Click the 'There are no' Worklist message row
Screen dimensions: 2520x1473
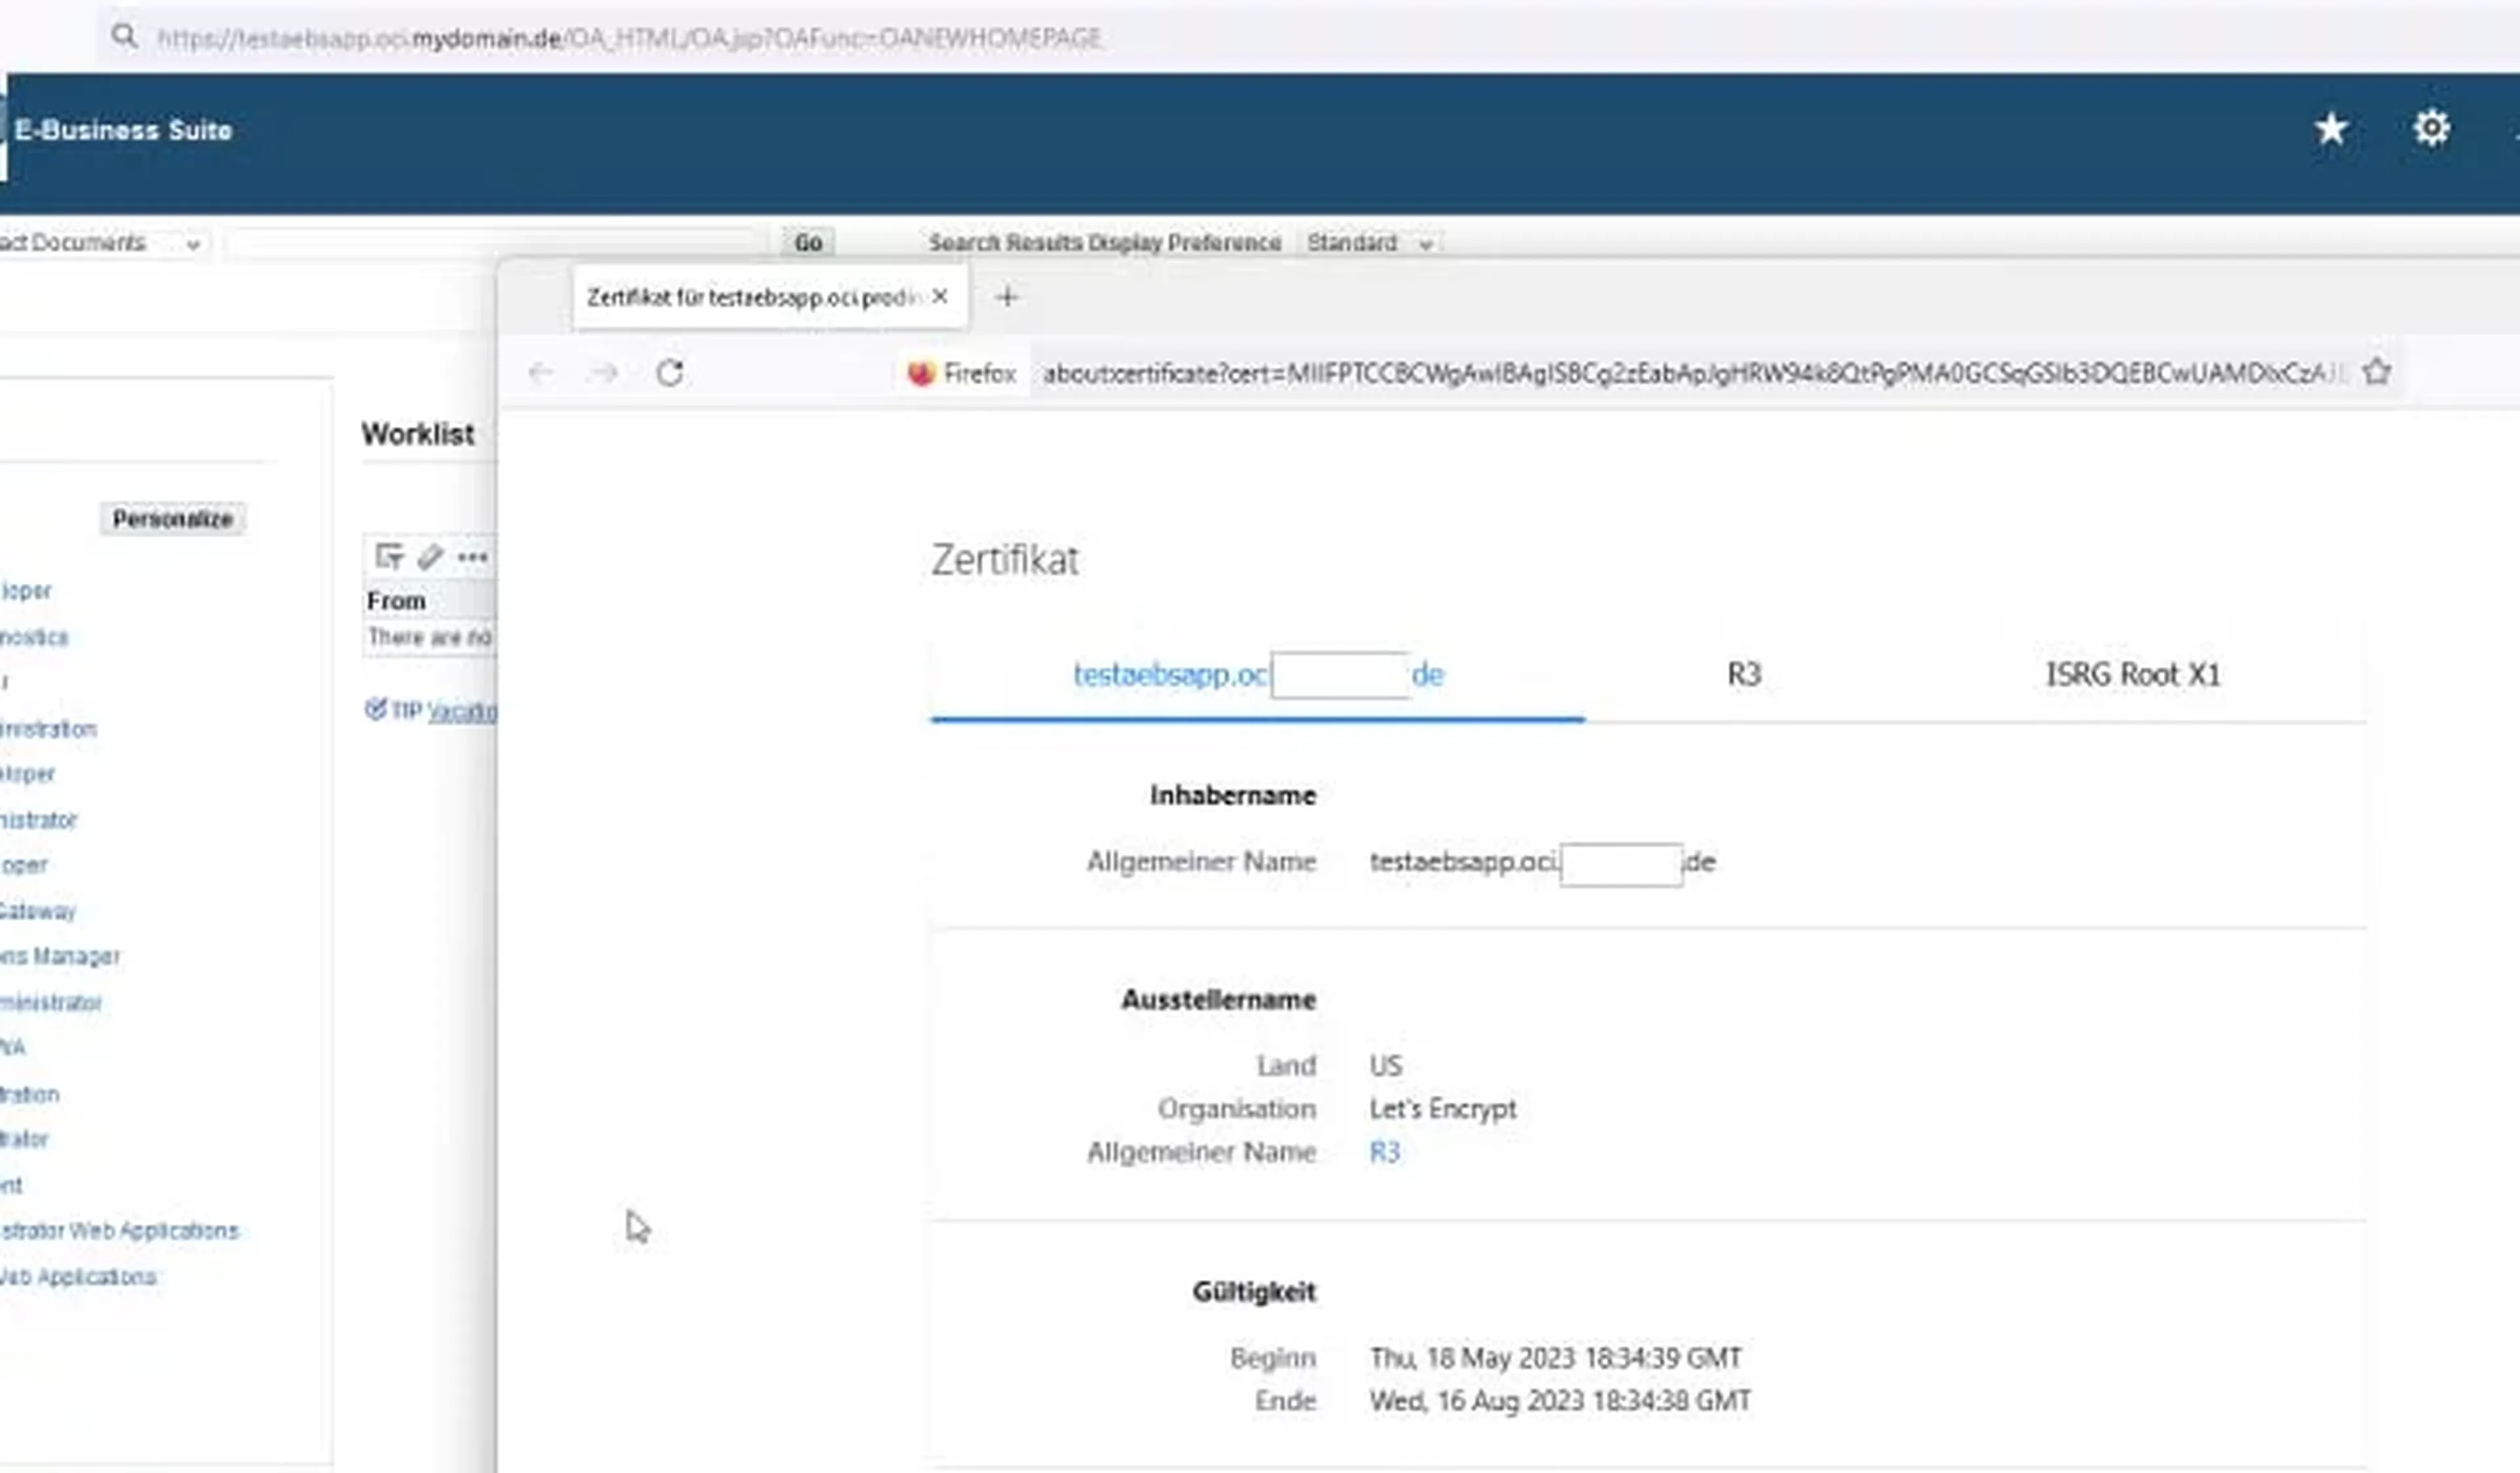tap(430, 638)
